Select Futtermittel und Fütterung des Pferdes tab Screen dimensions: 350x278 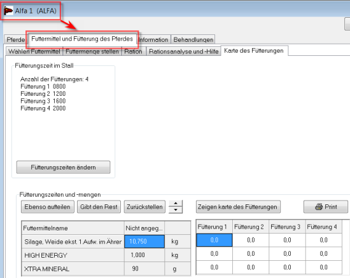click(82, 39)
